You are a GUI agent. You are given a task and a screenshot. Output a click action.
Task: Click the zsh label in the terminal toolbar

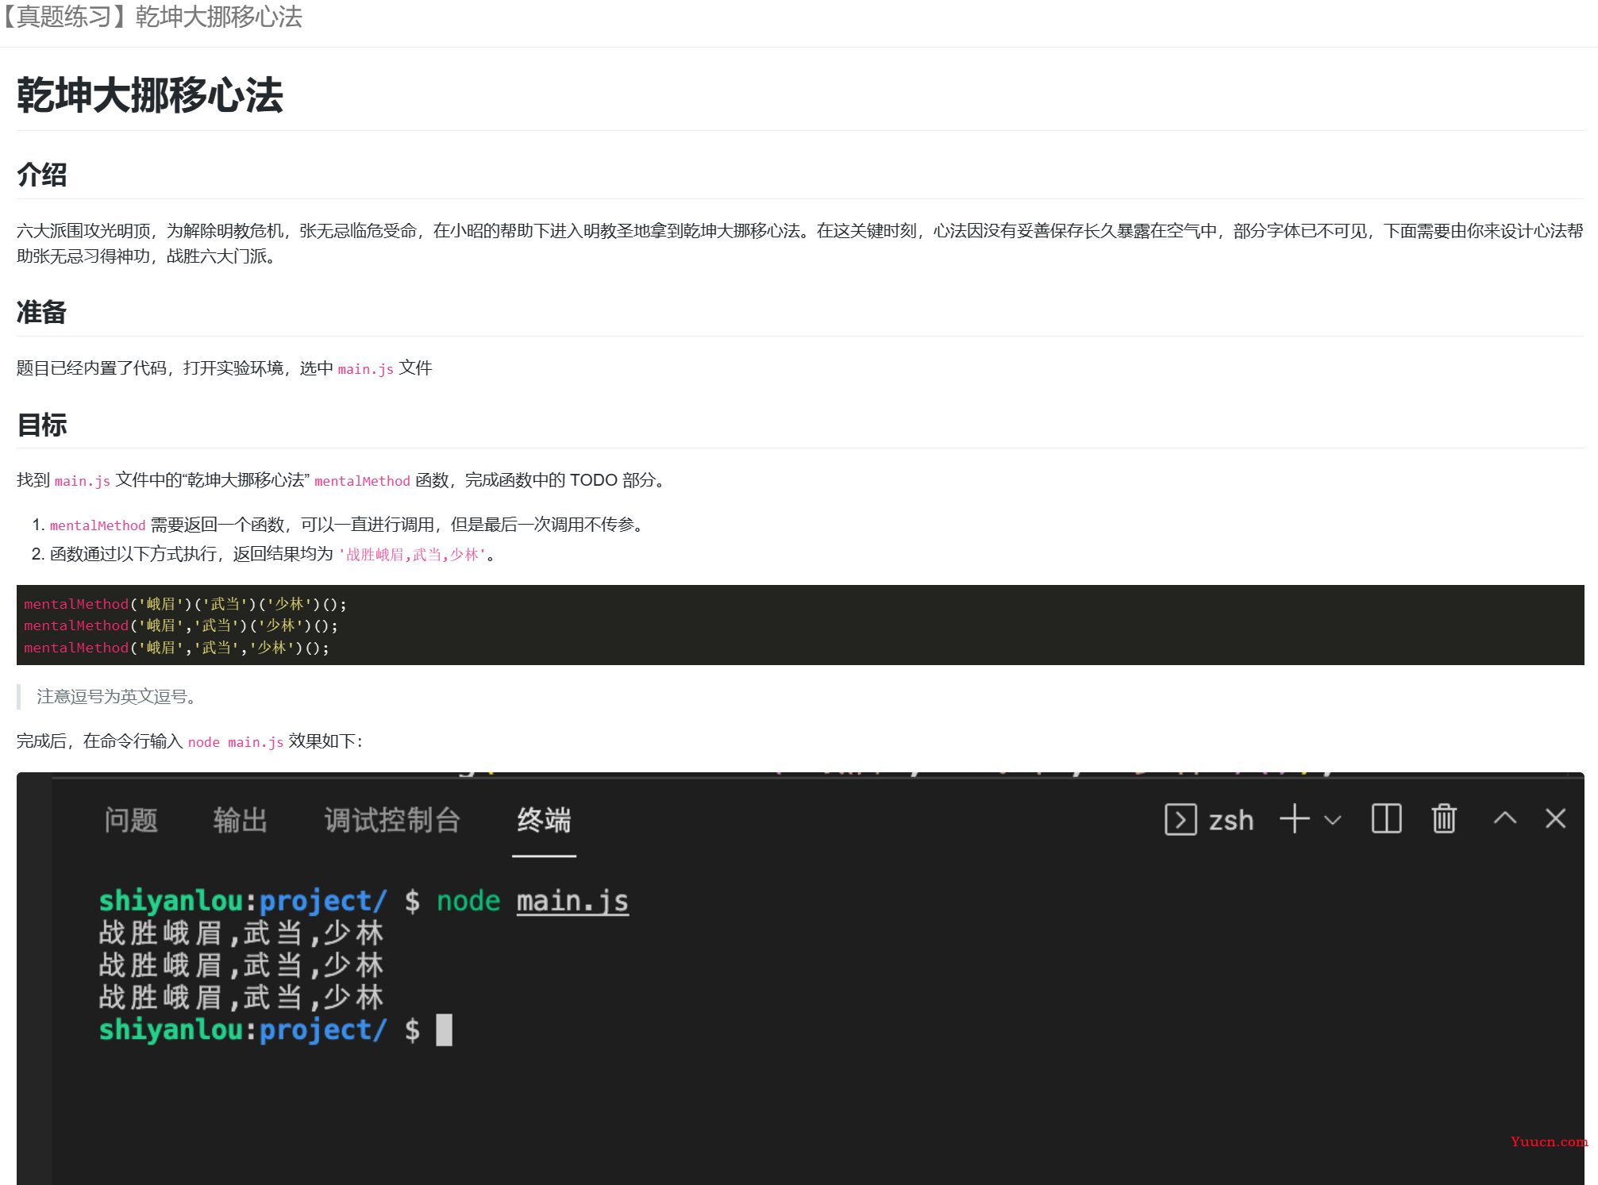[x=1231, y=821]
